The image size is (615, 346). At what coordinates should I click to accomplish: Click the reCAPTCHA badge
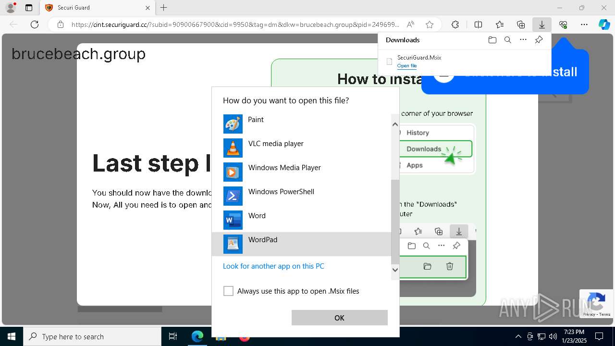pos(596,304)
